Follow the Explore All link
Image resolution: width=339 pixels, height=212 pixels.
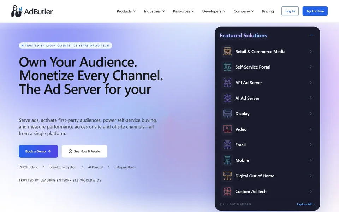pyautogui.click(x=306, y=204)
